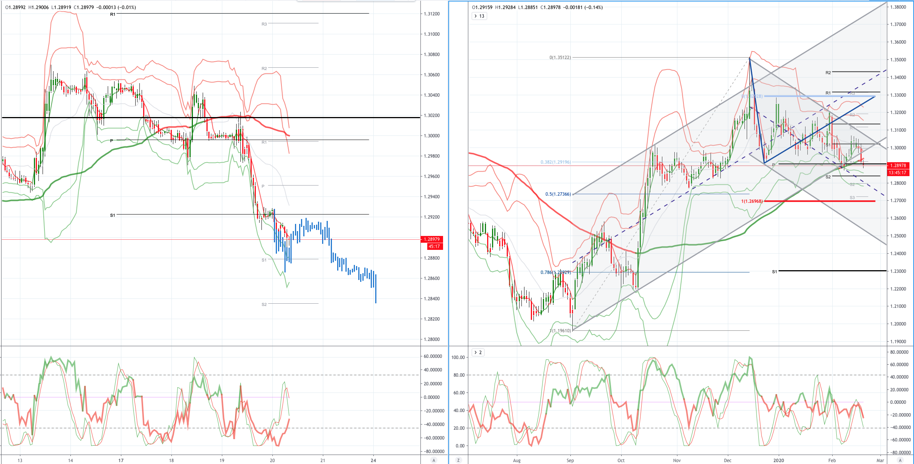The width and height of the screenshot is (914, 464).
Task: Toggle auto scale A button on left chart
Action: tap(434, 460)
